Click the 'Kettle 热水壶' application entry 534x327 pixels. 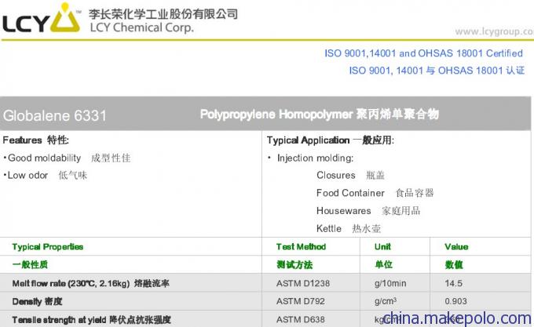349,228
